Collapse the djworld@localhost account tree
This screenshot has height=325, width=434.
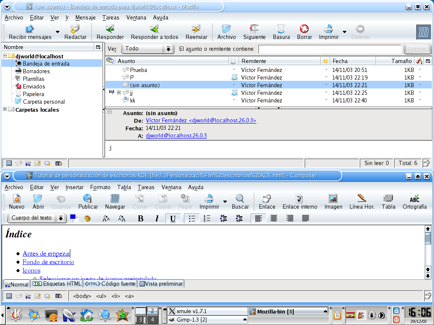(5, 56)
